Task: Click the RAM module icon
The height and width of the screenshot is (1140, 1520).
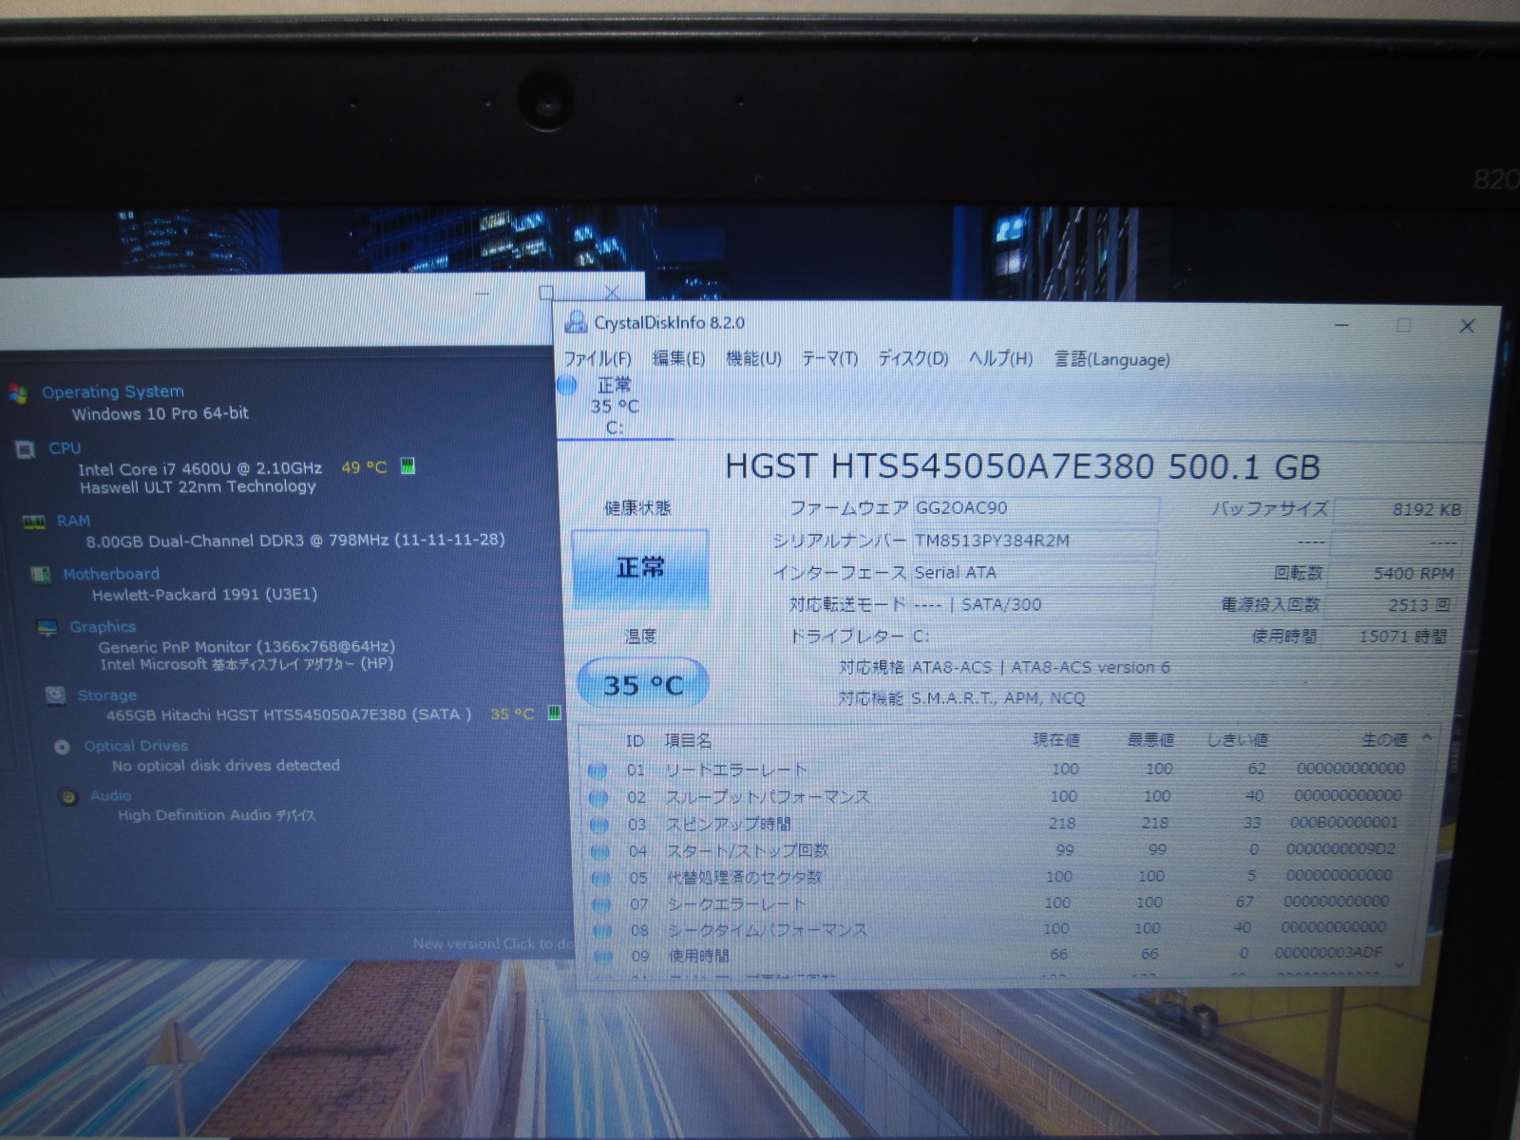Action: (33, 522)
